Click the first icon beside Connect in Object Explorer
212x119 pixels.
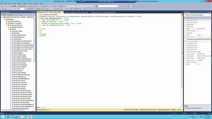(9, 15)
